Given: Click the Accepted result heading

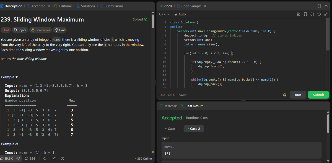Looking at the screenshot, I should [172, 118].
